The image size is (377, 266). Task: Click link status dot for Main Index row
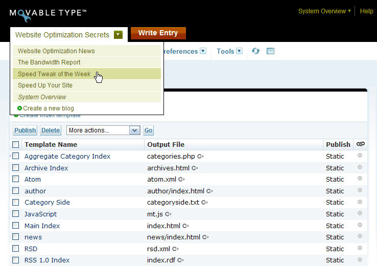click(360, 225)
